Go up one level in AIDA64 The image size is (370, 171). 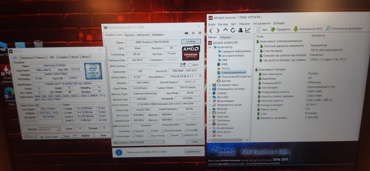(x=226, y=30)
